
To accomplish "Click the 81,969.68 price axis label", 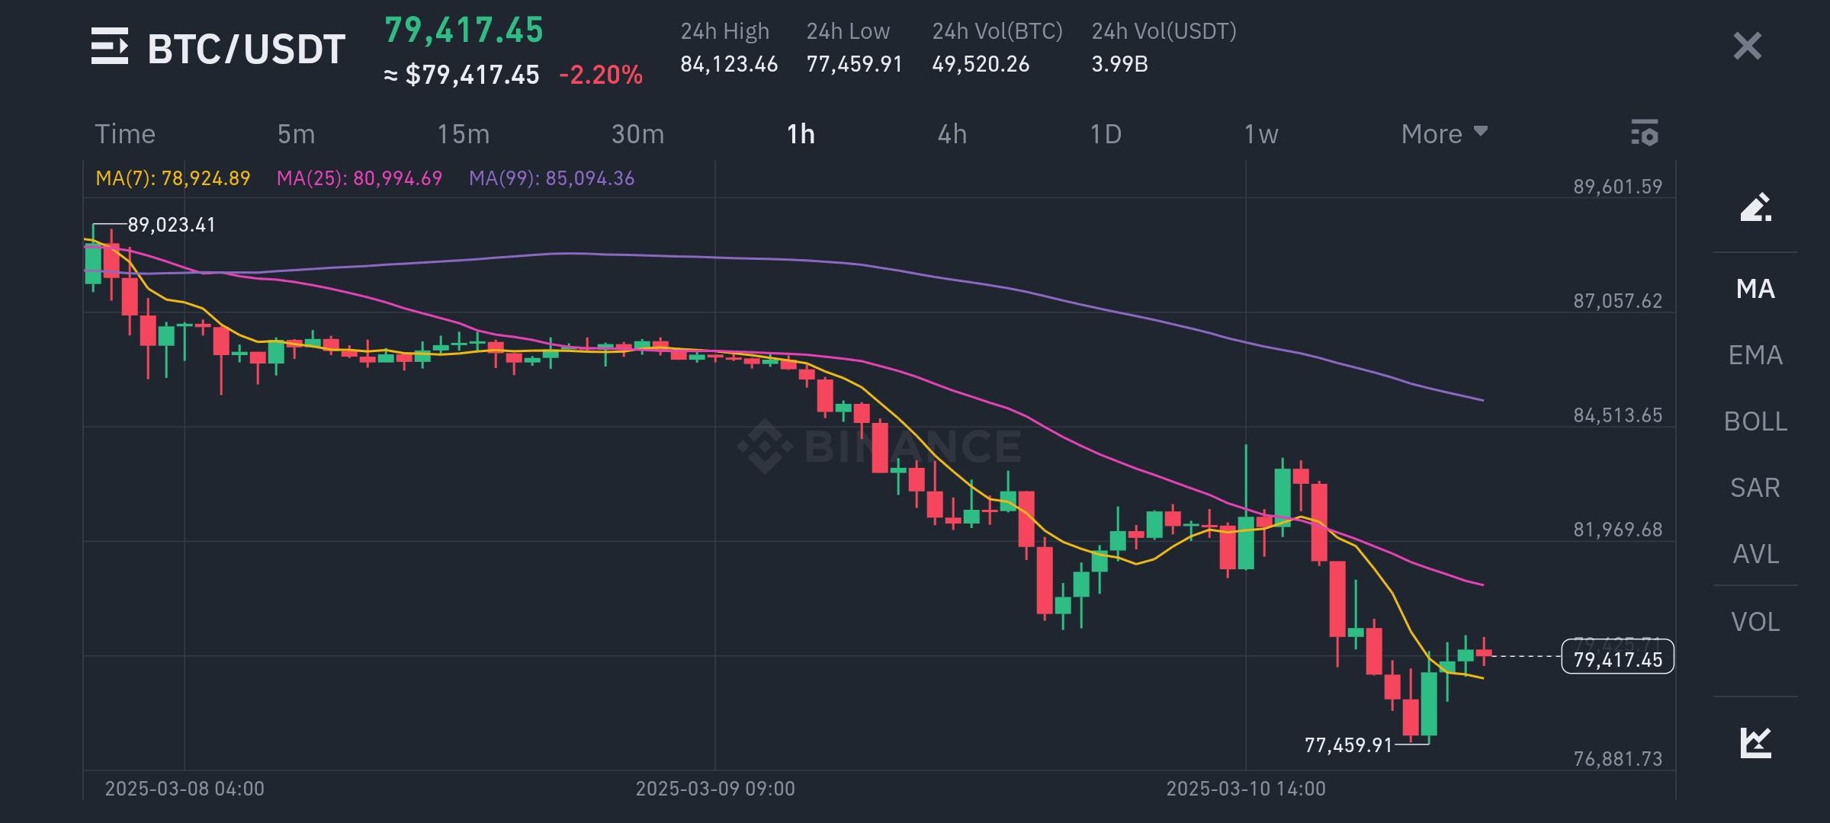I will [x=1617, y=530].
